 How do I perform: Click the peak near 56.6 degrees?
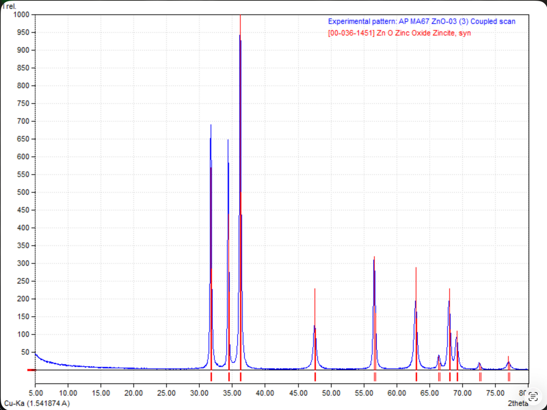click(x=374, y=261)
